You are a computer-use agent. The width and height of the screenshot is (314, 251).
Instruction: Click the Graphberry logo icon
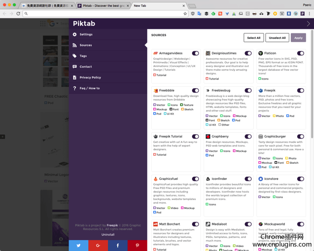pos(208,136)
